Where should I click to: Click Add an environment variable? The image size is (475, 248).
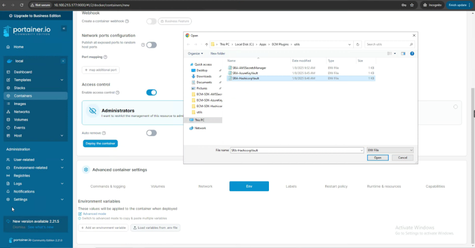104,228
